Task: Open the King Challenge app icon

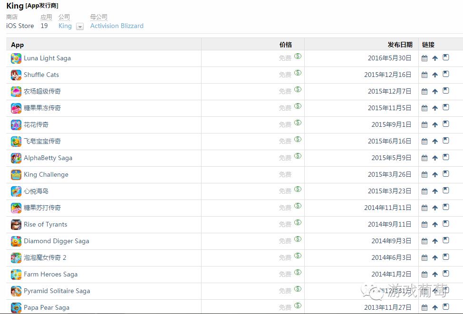Action: (x=16, y=175)
